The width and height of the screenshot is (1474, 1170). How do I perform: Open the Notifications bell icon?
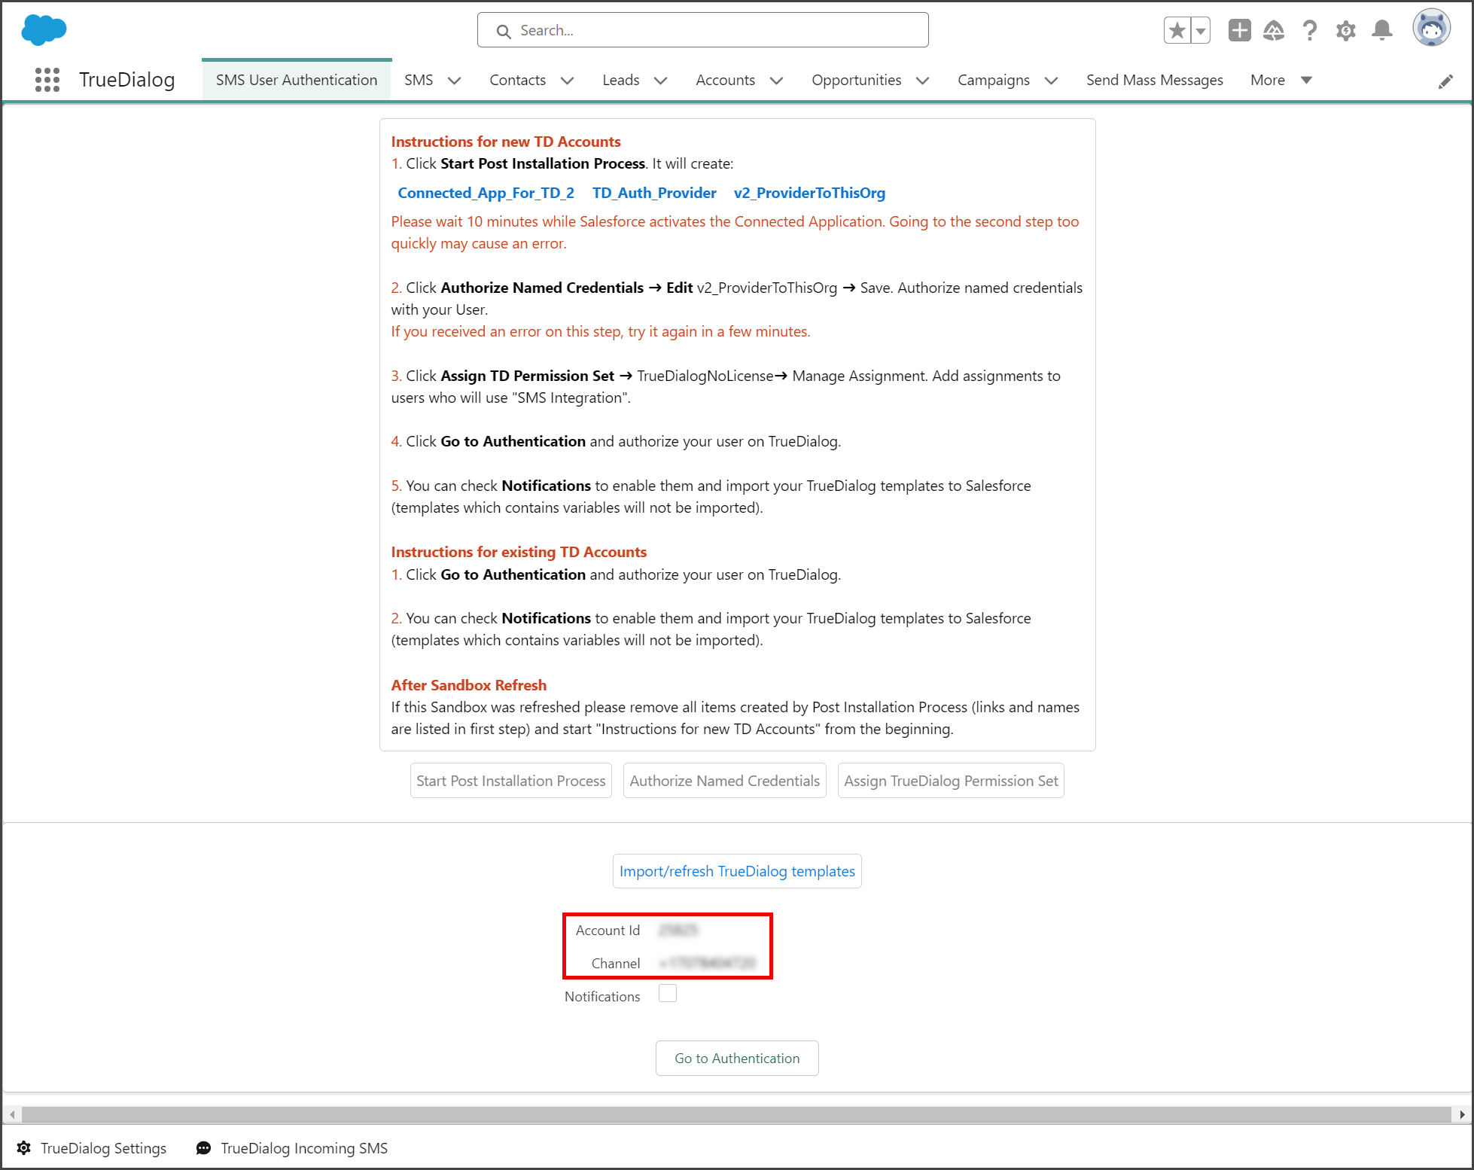(x=1382, y=30)
